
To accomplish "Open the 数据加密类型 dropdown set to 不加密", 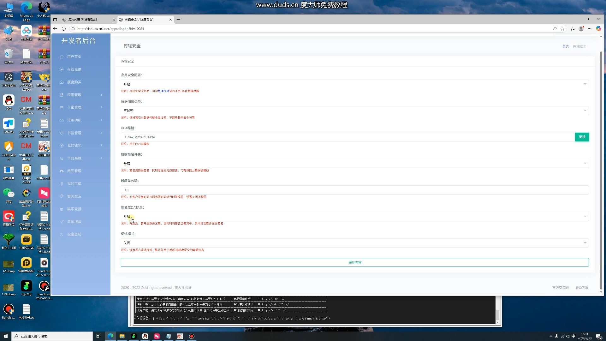I will 354,111.
